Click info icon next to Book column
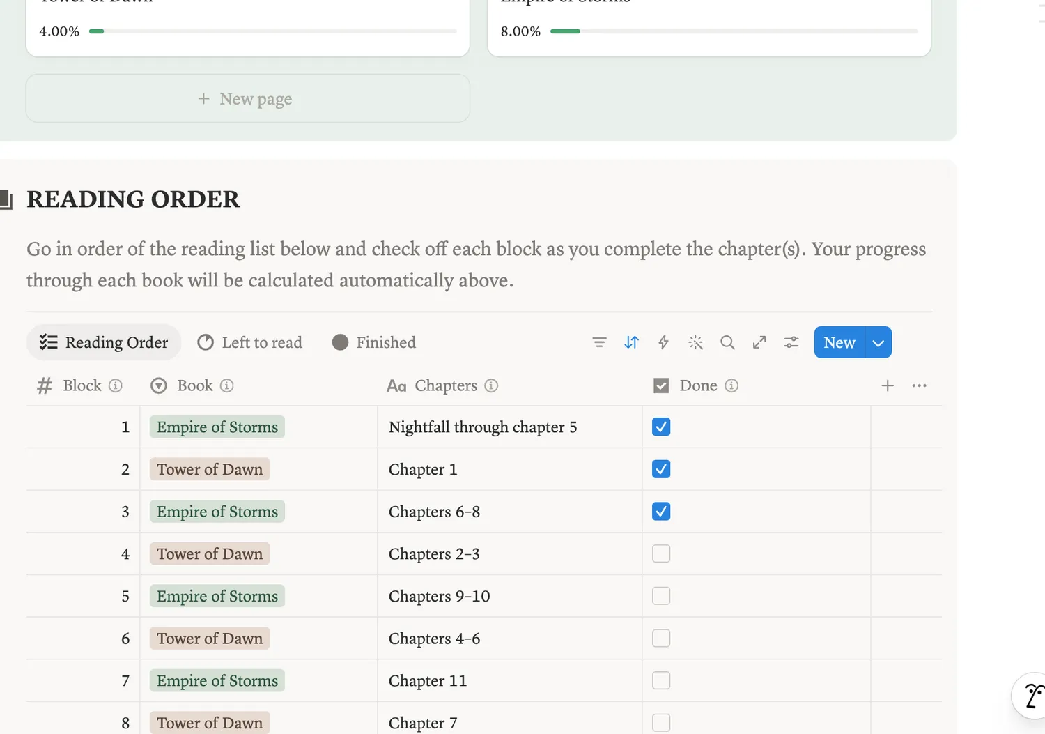The height and width of the screenshot is (734, 1045). coord(227,385)
